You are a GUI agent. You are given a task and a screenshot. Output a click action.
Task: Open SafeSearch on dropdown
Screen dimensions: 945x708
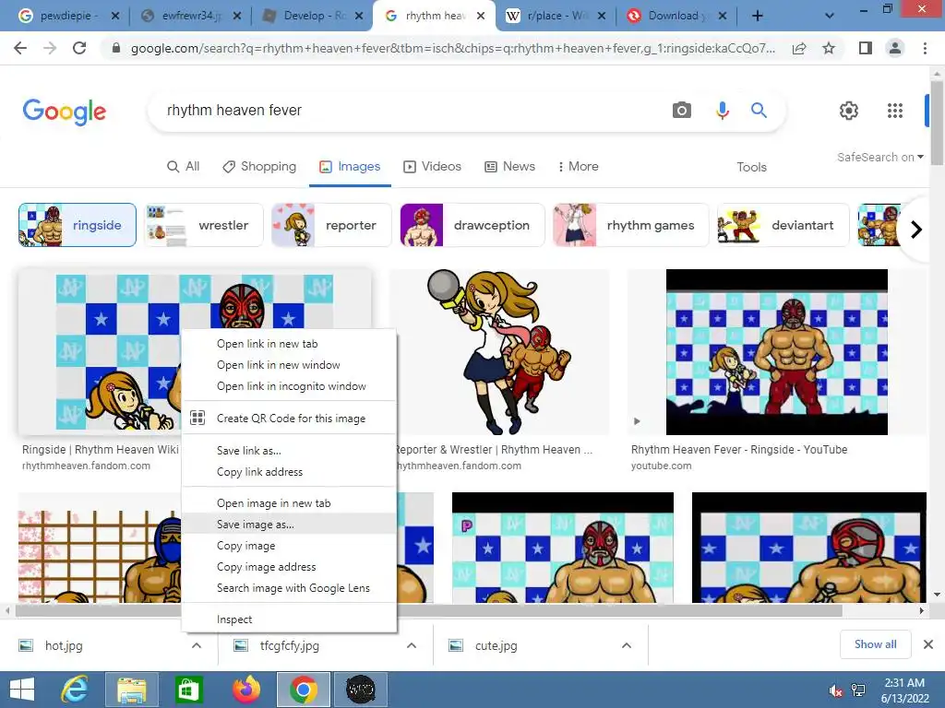[879, 157]
